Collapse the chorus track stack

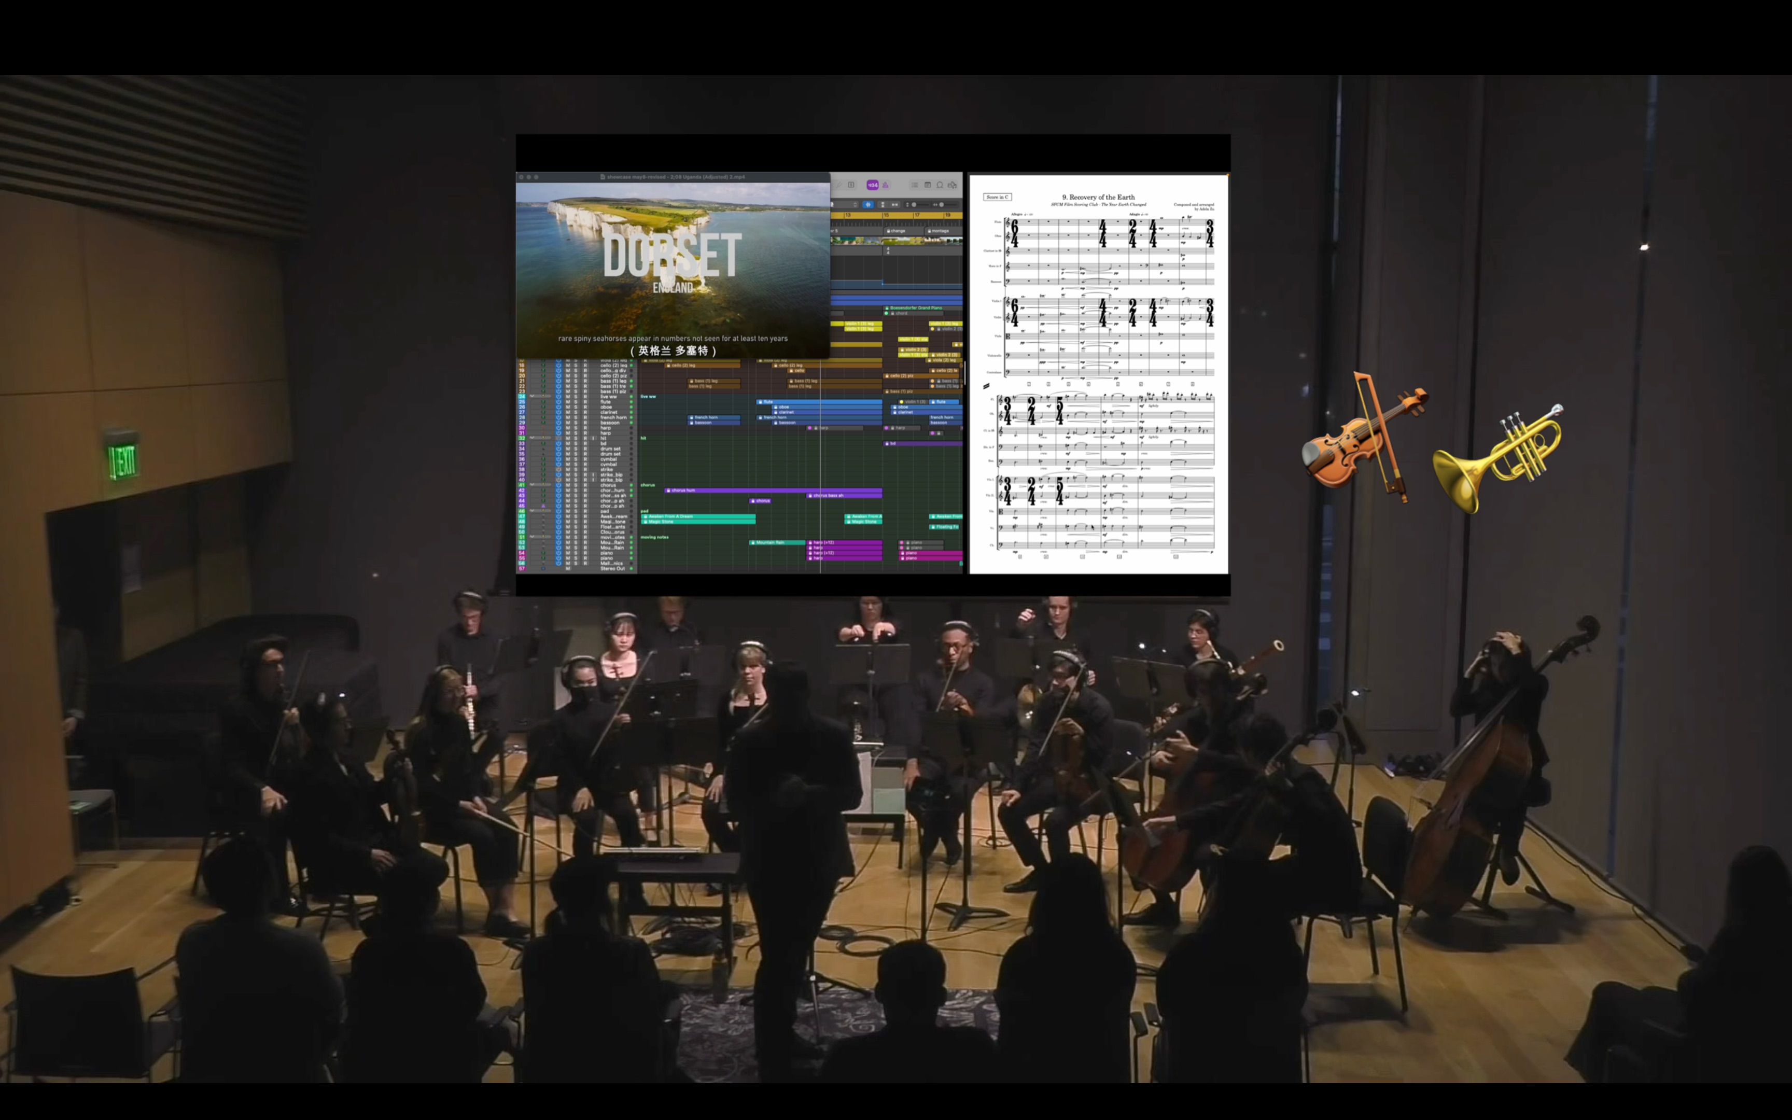coord(533,485)
